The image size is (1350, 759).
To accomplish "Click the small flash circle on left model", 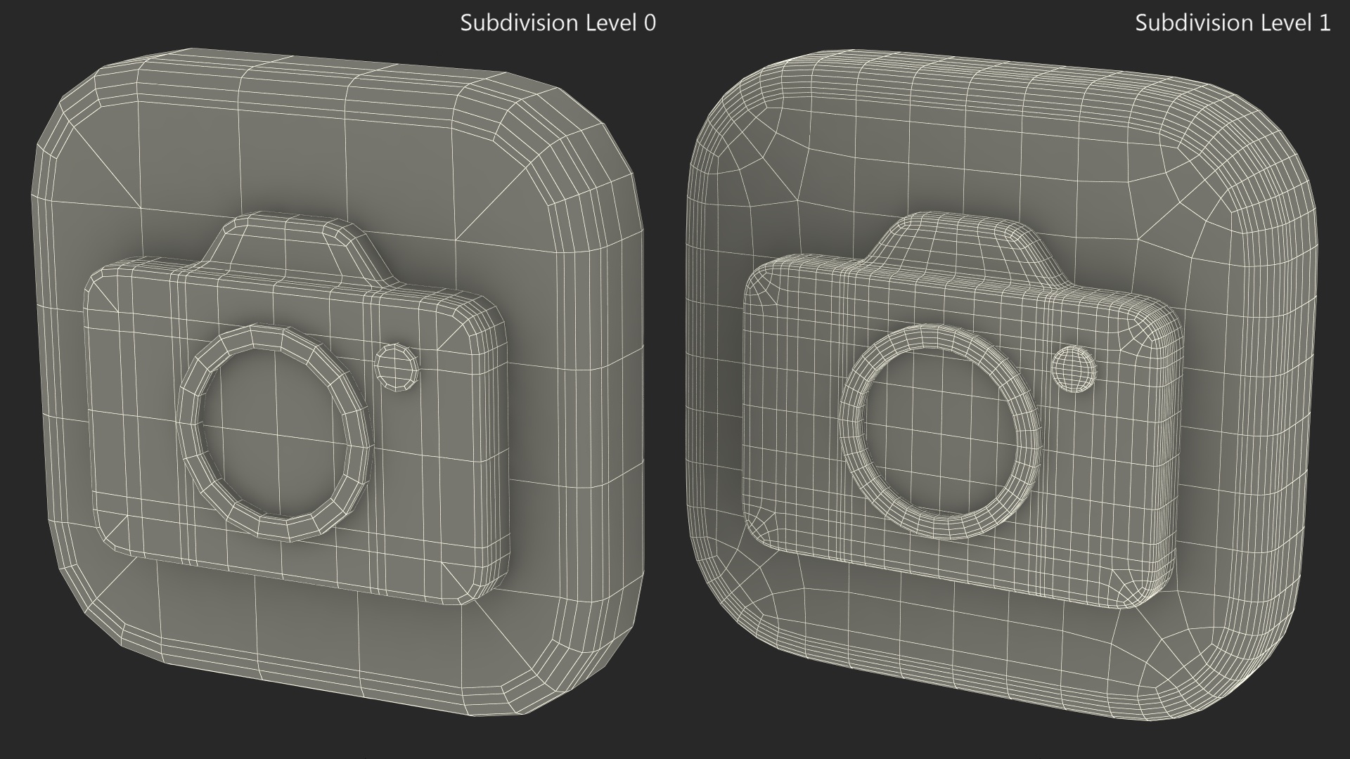I will click(x=397, y=368).
